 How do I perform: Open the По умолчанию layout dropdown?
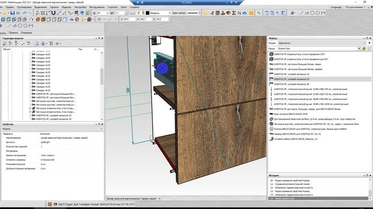pyautogui.click(x=356, y=7)
